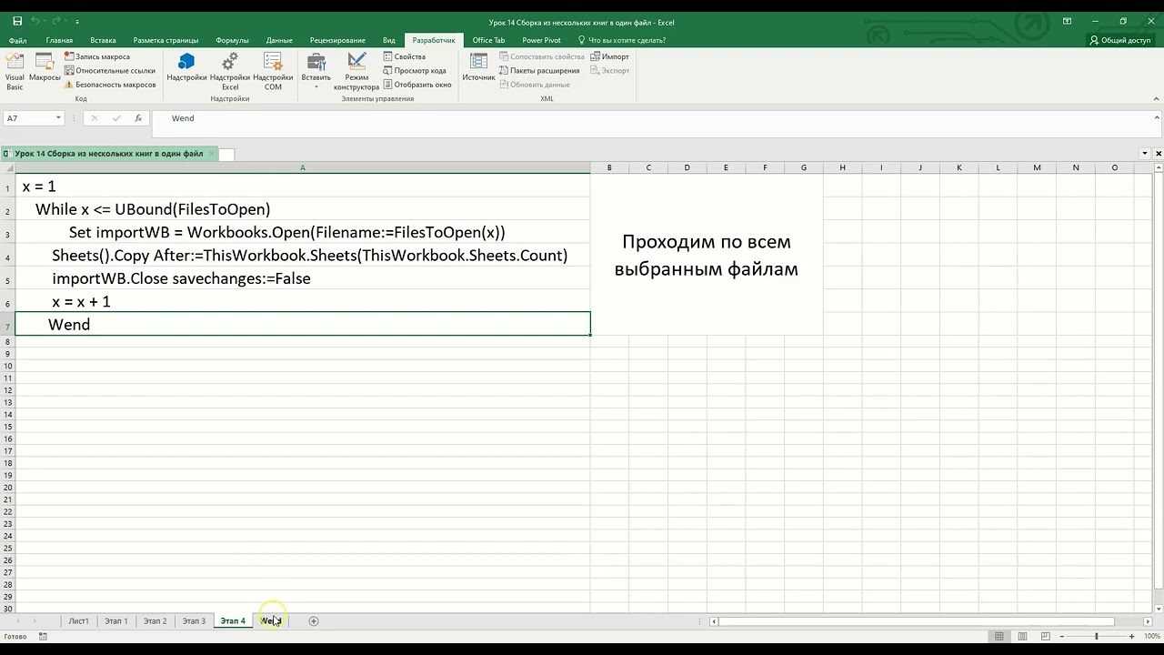Screen dimensions: 1164x655
Task: Start Запись макроса recording
Action: click(97, 56)
